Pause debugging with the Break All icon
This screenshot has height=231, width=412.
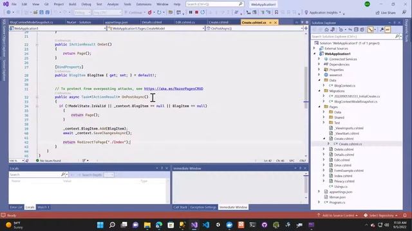click(191, 12)
